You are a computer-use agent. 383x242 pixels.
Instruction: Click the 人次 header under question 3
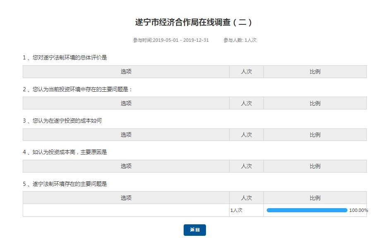[247, 135]
